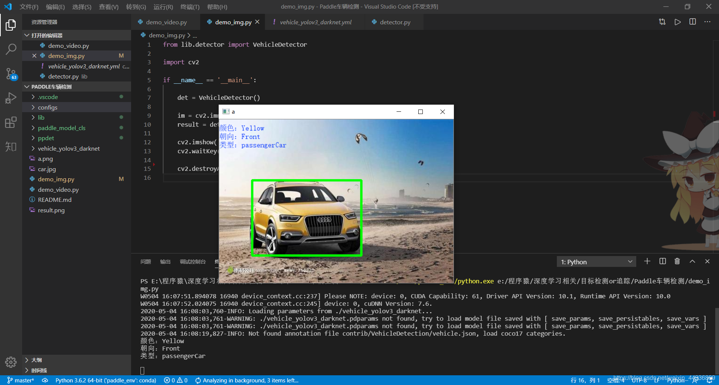Click the Open Changes compare icon in editor toolbar
This screenshot has width=719, height=385.
point(662,22)
